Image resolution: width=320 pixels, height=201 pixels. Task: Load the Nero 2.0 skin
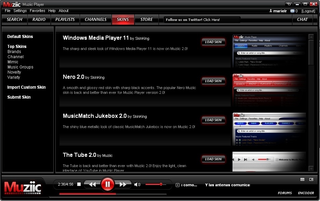213,81
